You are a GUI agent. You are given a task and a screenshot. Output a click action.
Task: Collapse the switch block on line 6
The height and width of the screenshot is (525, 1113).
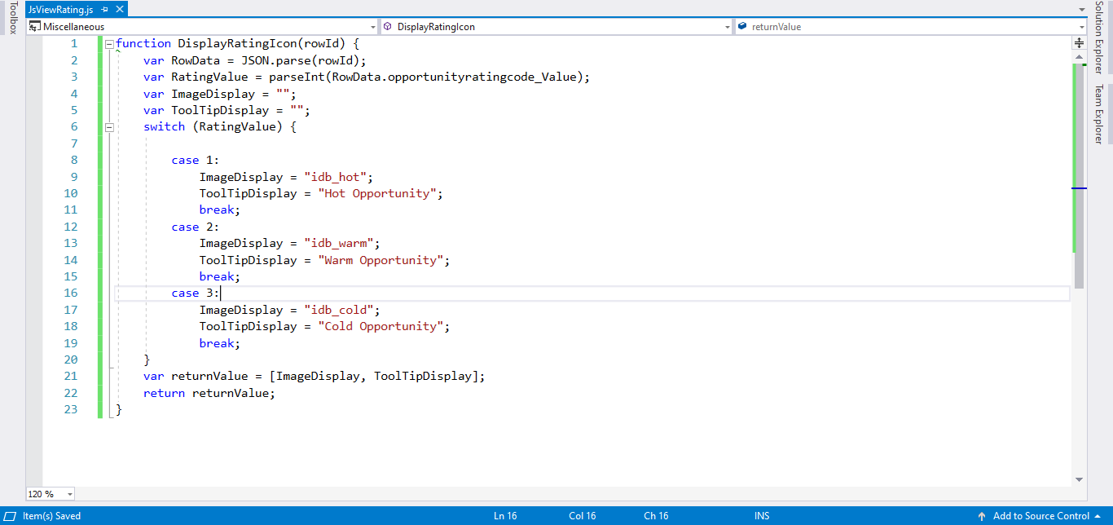(108, 127)
